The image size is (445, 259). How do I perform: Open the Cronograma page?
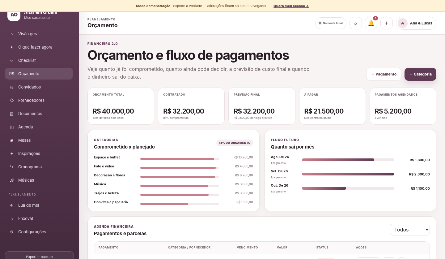point(39,167)
